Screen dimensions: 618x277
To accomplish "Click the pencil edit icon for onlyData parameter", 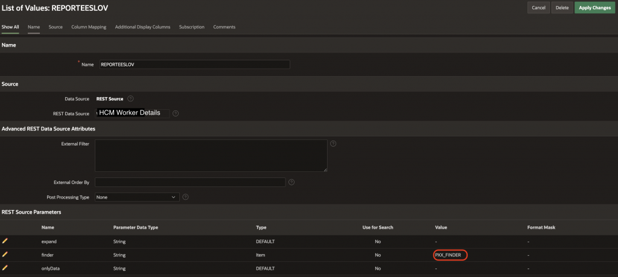I will pyautogui.click(x=5, y=267).
